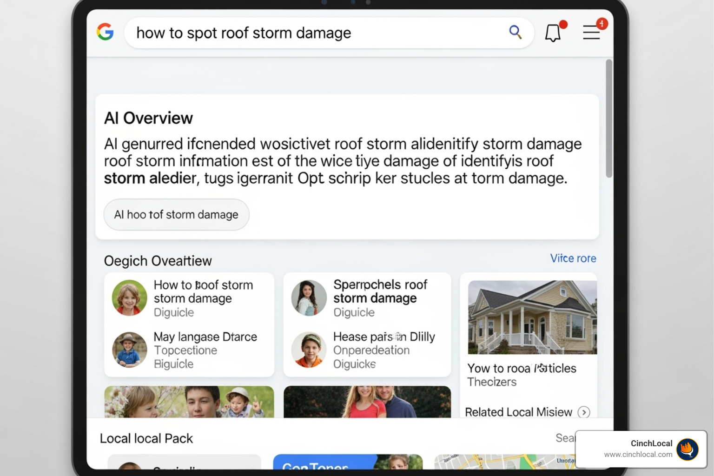Open the www.cinchlocal.com link

638,455
